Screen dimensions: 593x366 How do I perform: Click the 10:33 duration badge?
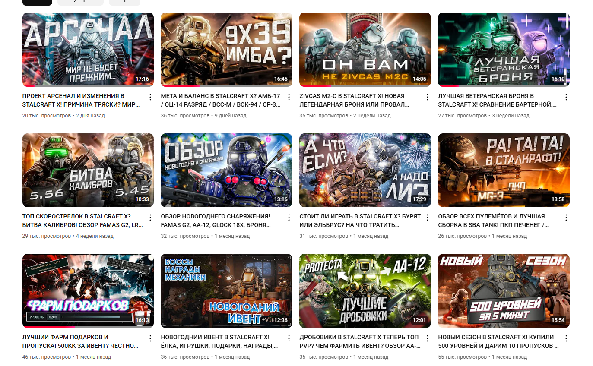[142, 200]
